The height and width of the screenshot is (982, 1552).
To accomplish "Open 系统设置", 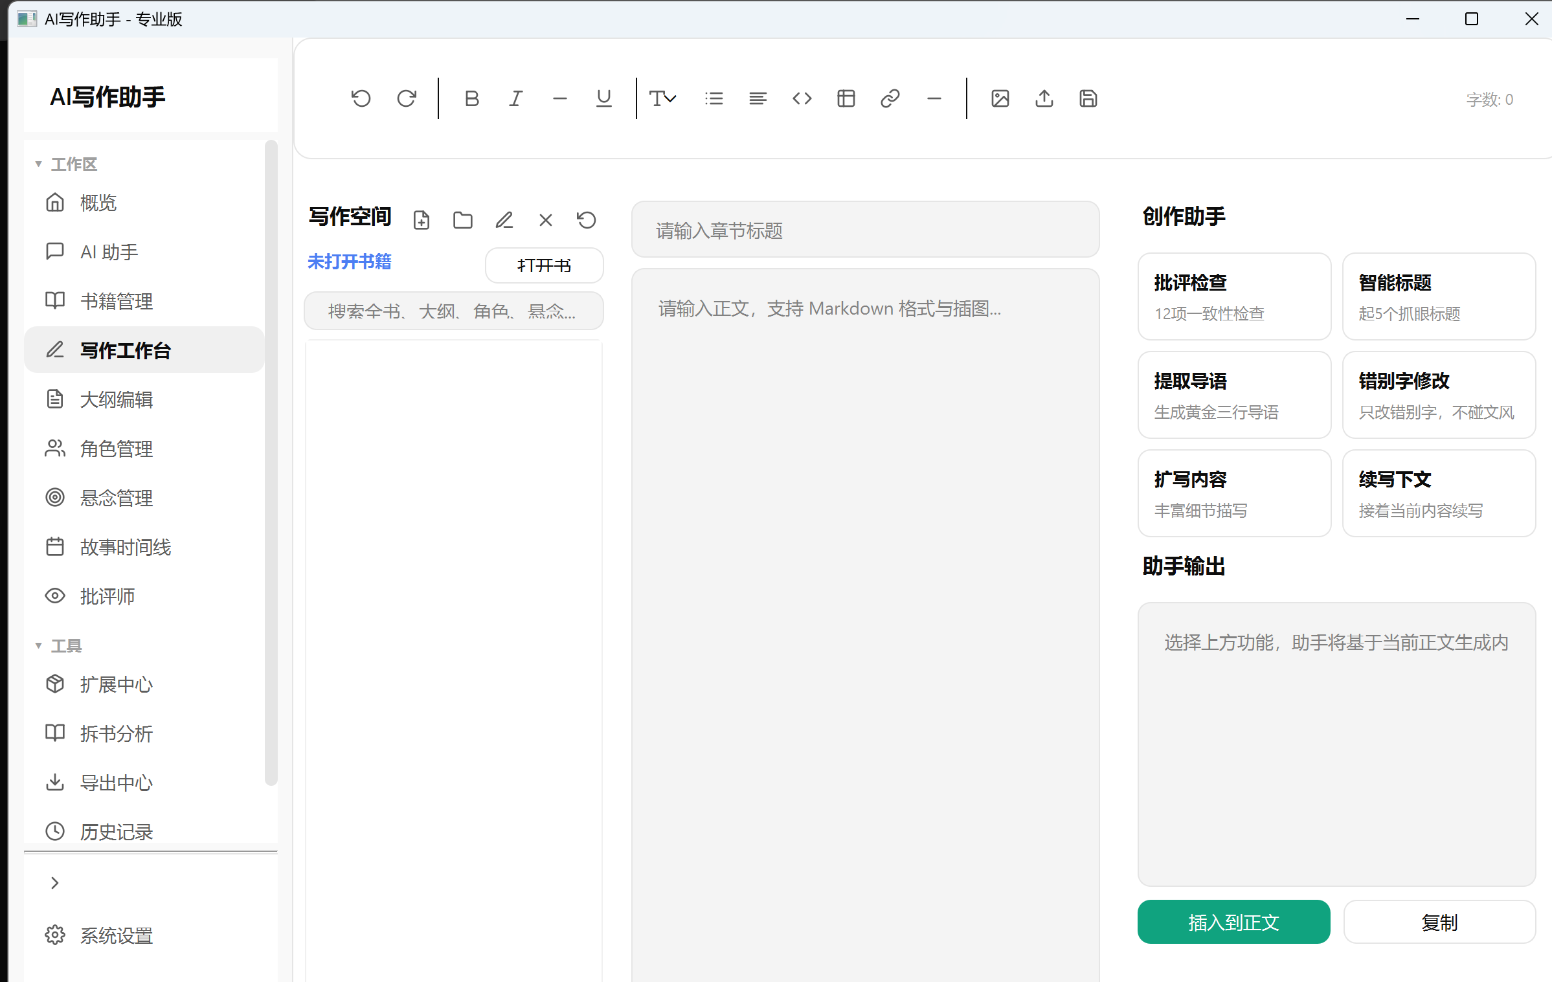I will click(x=144, y=935).
